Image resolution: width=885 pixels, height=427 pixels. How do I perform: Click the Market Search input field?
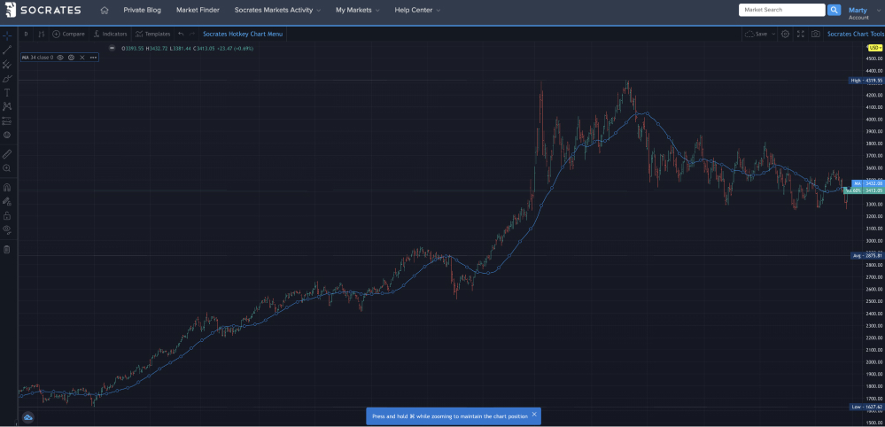pos(781,10)
